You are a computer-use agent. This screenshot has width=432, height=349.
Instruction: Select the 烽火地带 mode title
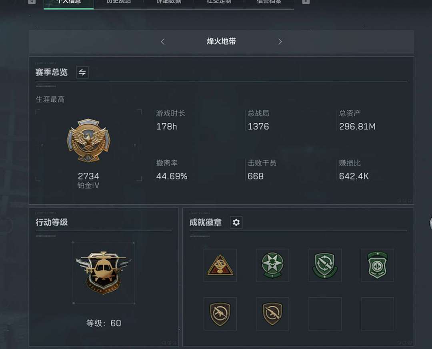tap(221, 41)
